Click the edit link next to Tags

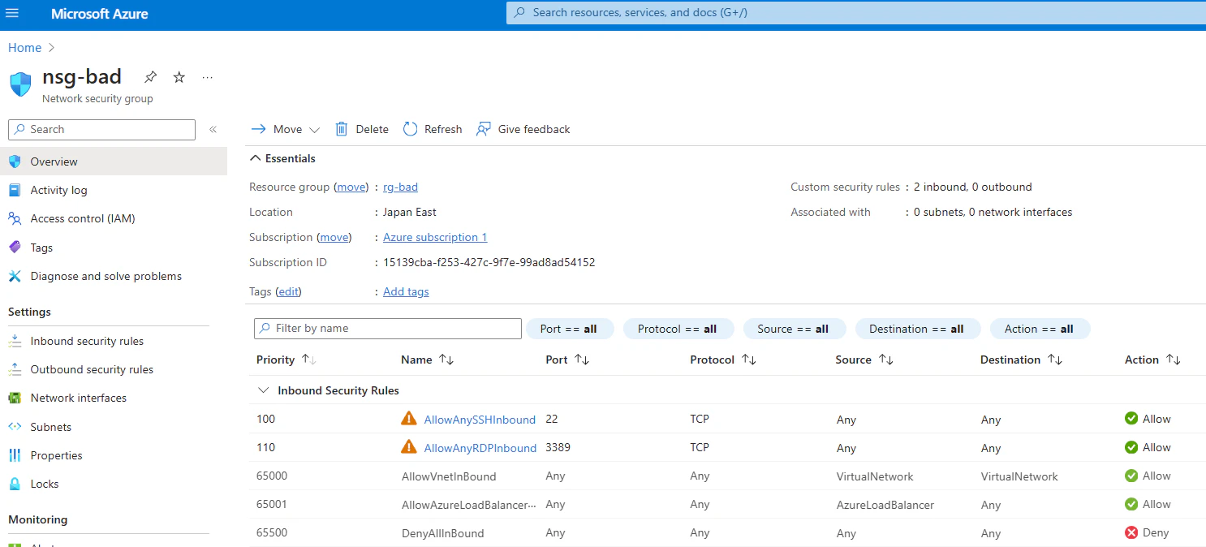click(x=288, y=291)
